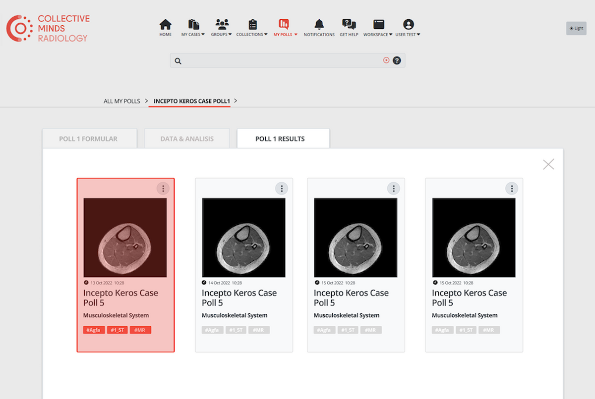Click the #Agfa tag on first card
595x399 pixels.
(x=94, y=330)
